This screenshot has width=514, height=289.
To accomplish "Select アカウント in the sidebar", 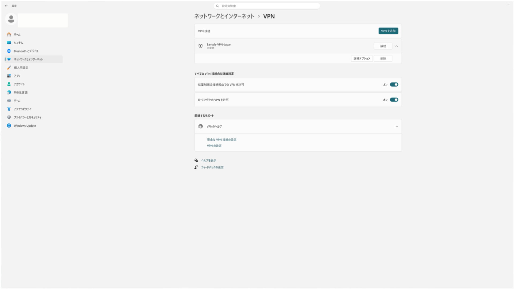I will [x=19, y=84].
